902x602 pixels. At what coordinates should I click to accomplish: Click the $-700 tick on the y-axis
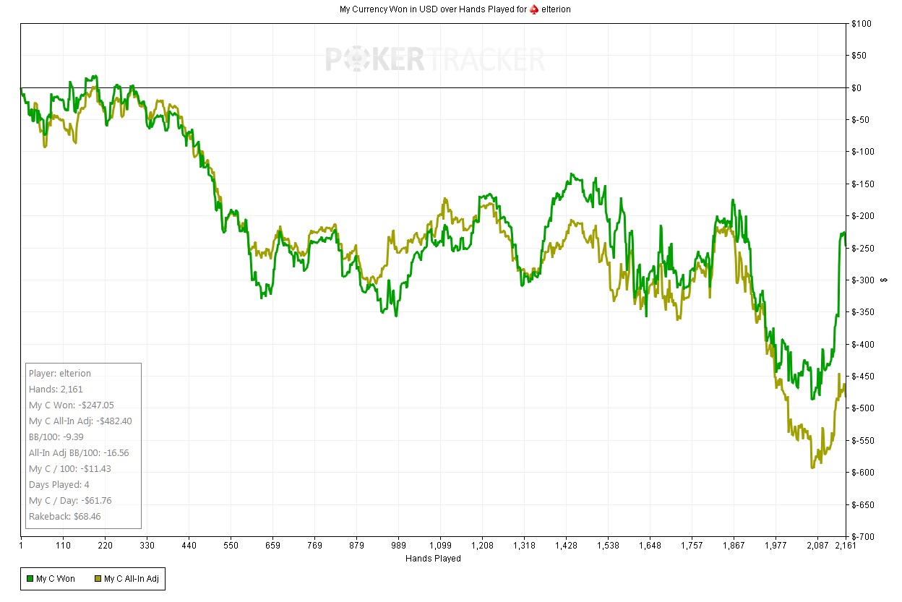tap(862, 536)
